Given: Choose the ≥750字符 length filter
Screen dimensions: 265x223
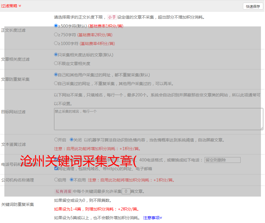Looking at the screenshot, I should [56, 35].
